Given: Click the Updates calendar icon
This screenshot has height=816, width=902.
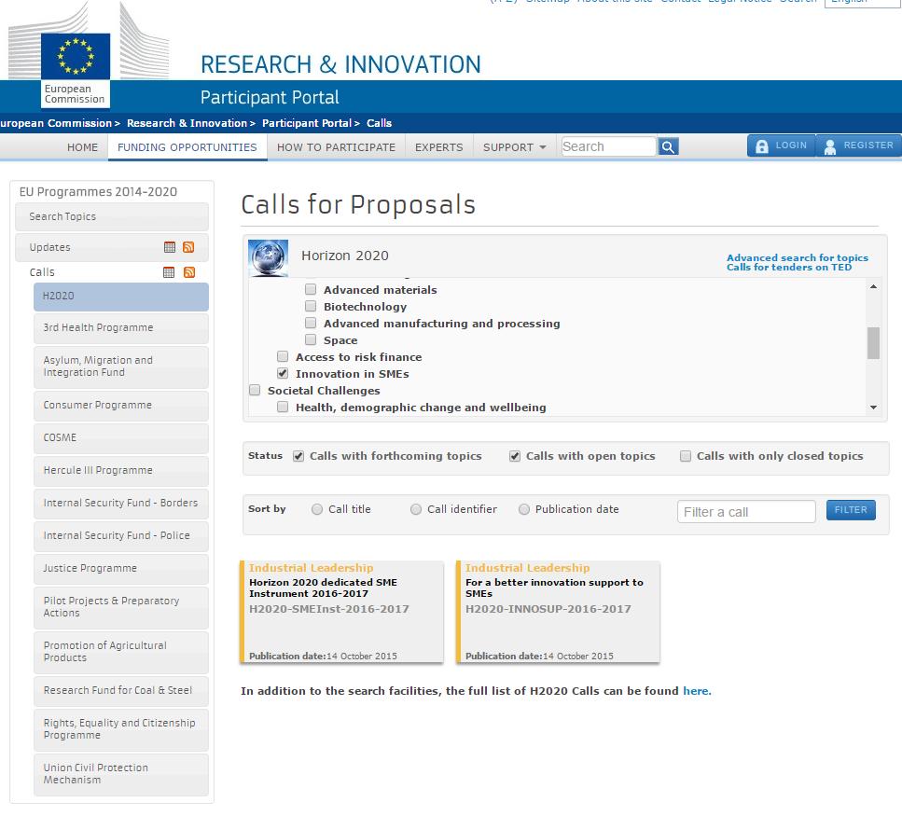Looking at the screenshot, I should click(169, 247).
